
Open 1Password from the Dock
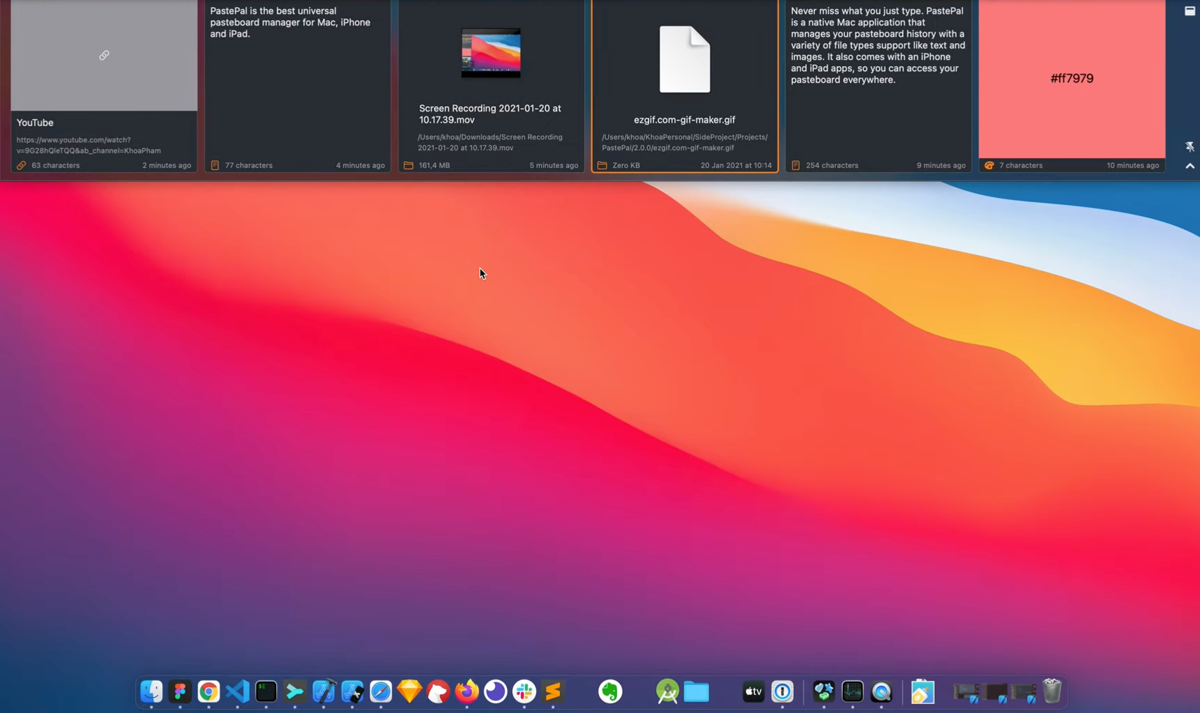(x=782, y=691)
